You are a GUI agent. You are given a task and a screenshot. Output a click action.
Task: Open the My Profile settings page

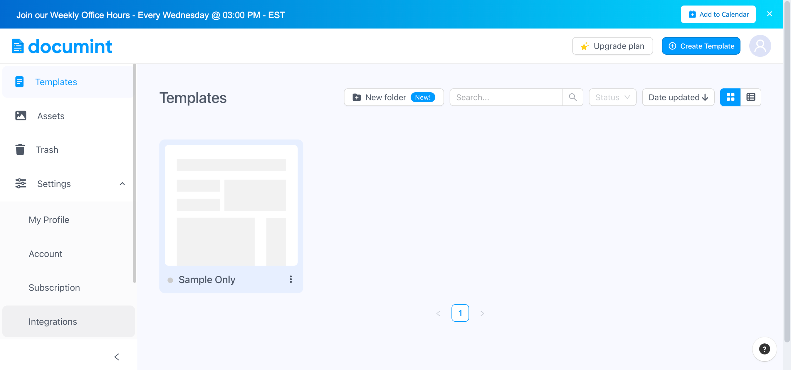[x=49, y=220]
